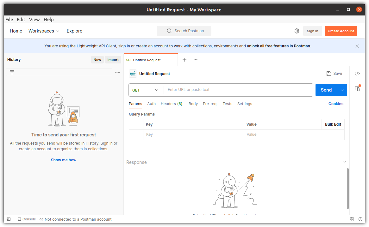
Task: Open tab options three-dot menu
Action: pos(196,60)
